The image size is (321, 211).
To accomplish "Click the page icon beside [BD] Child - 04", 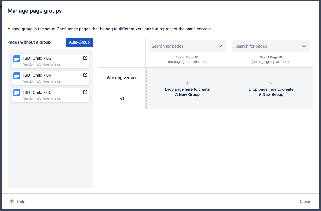I will click(17, 76).
